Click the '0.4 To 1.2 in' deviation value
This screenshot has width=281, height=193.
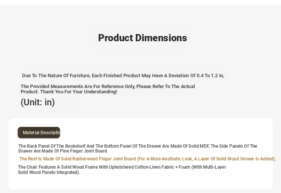click(208, 76)
